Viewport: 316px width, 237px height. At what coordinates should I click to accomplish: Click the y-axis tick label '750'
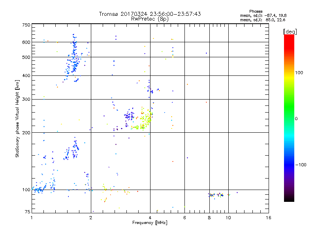[26, 25]
